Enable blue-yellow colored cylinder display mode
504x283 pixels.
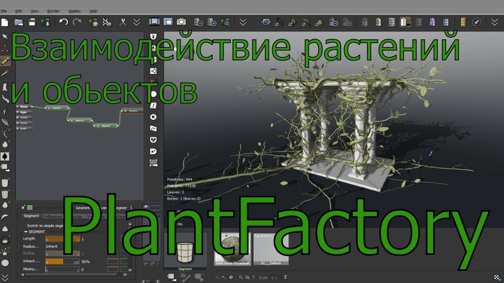point(378,22)
